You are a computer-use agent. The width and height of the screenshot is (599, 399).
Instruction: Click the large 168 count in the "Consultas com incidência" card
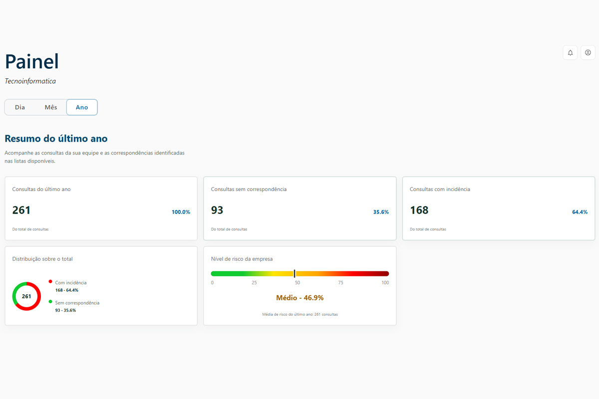419,210
